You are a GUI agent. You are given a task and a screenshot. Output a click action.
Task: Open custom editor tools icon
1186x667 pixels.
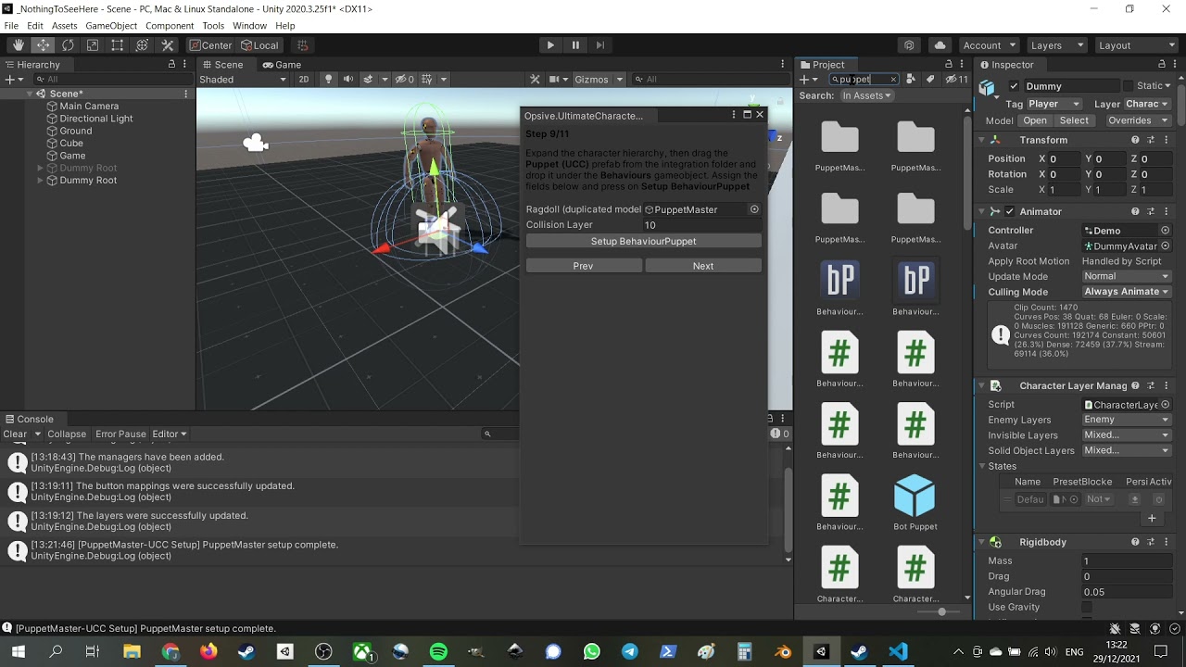tap(168, 45)
